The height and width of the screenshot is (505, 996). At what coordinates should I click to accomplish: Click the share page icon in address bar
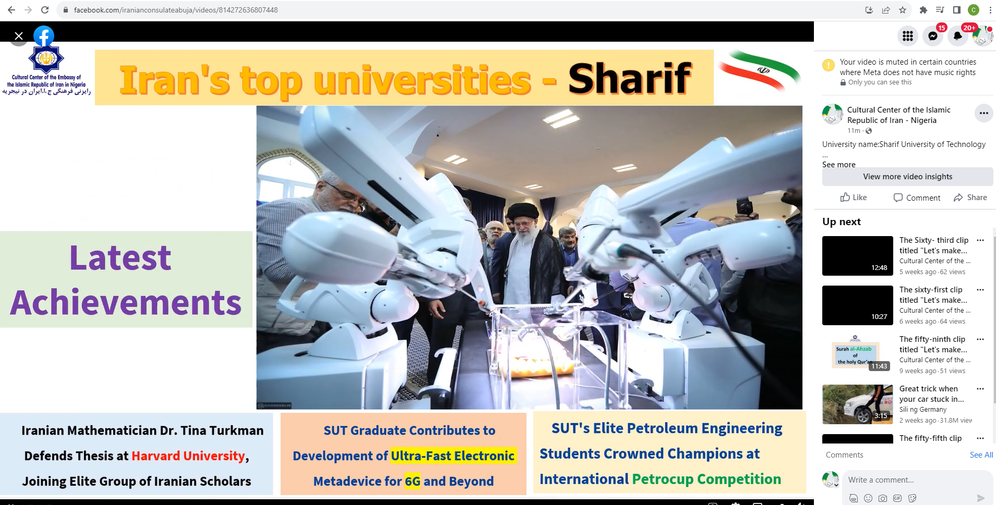(886, 10)
